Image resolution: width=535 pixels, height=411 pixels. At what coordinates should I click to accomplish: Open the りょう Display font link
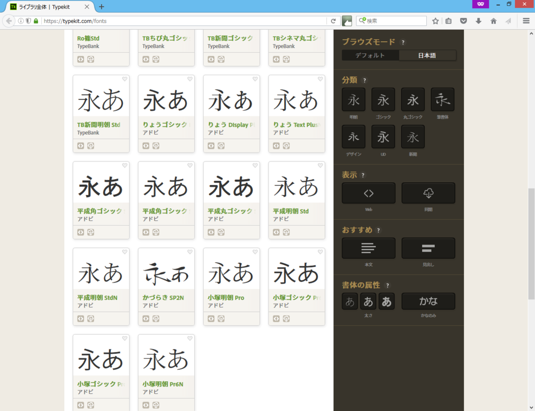(231, 125)
